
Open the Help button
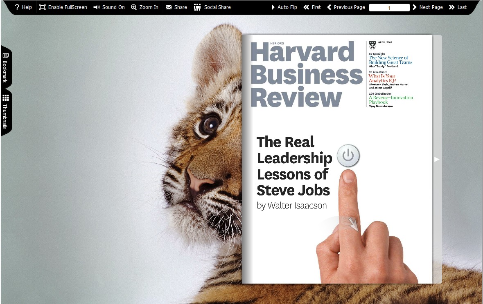pos(23,7)
